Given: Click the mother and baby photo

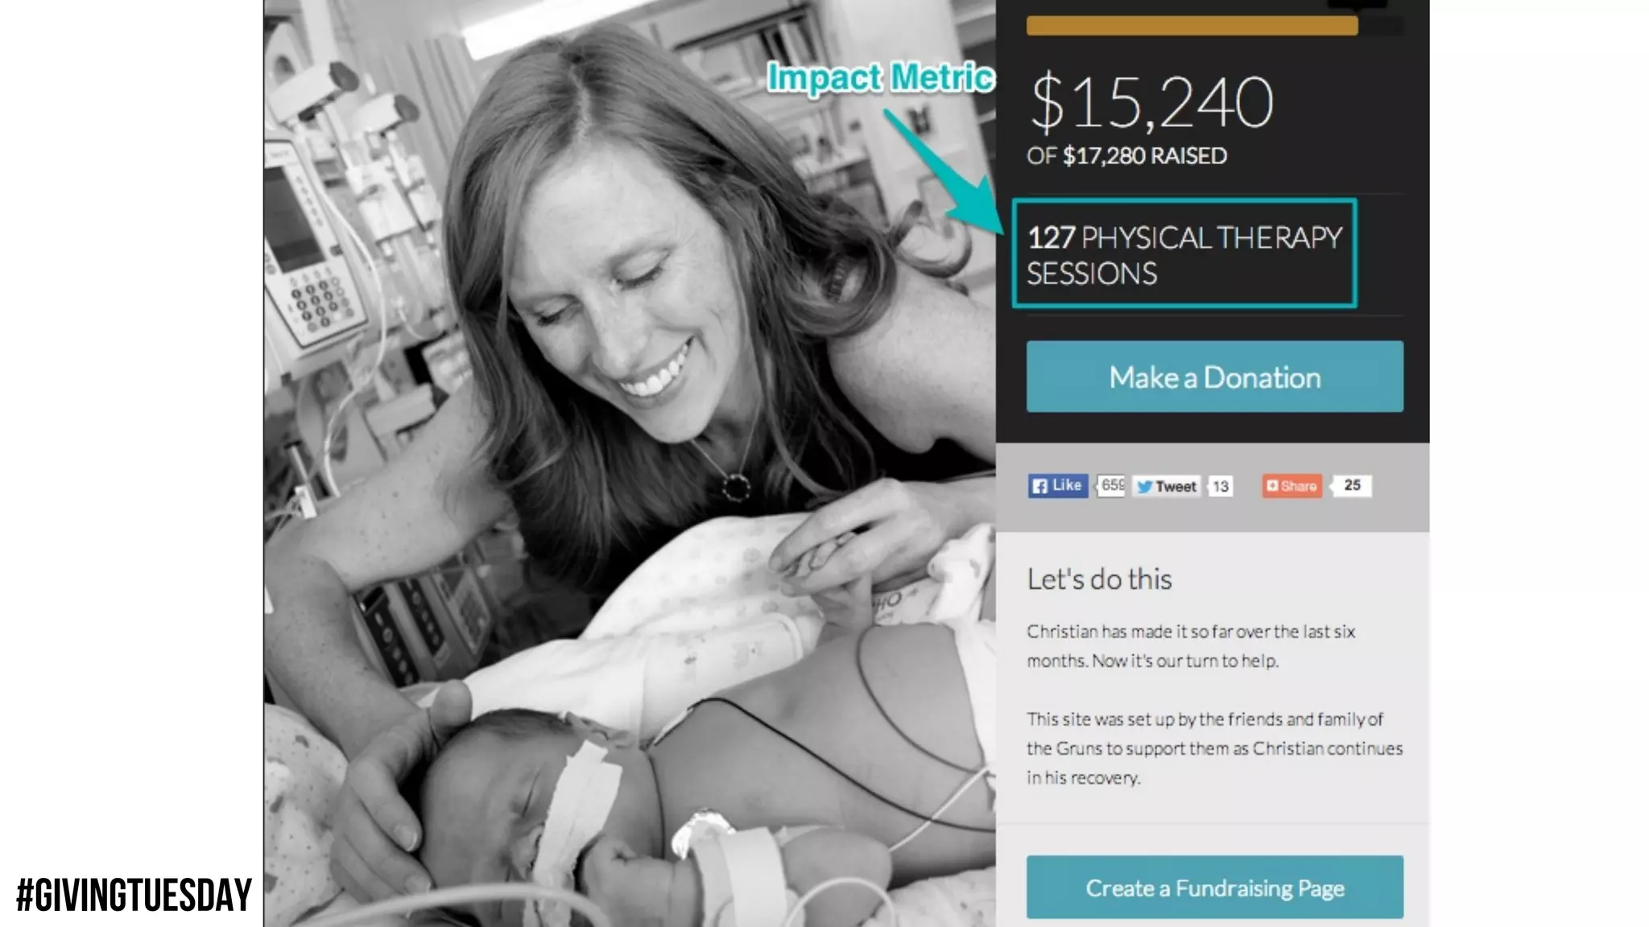Looking at the screenshot, I should 630,463.
